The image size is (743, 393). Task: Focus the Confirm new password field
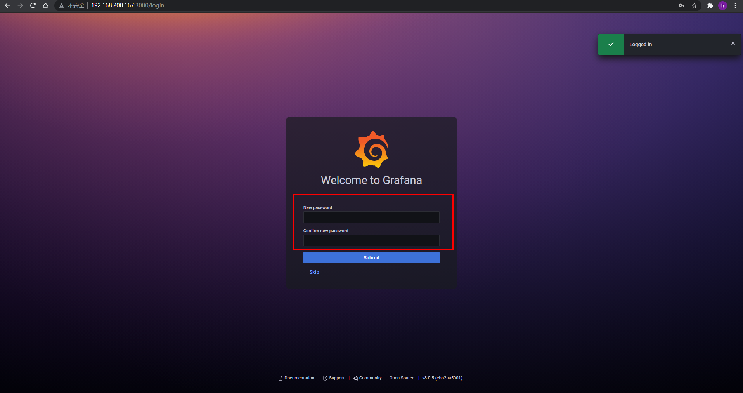[x=371, y=240]
